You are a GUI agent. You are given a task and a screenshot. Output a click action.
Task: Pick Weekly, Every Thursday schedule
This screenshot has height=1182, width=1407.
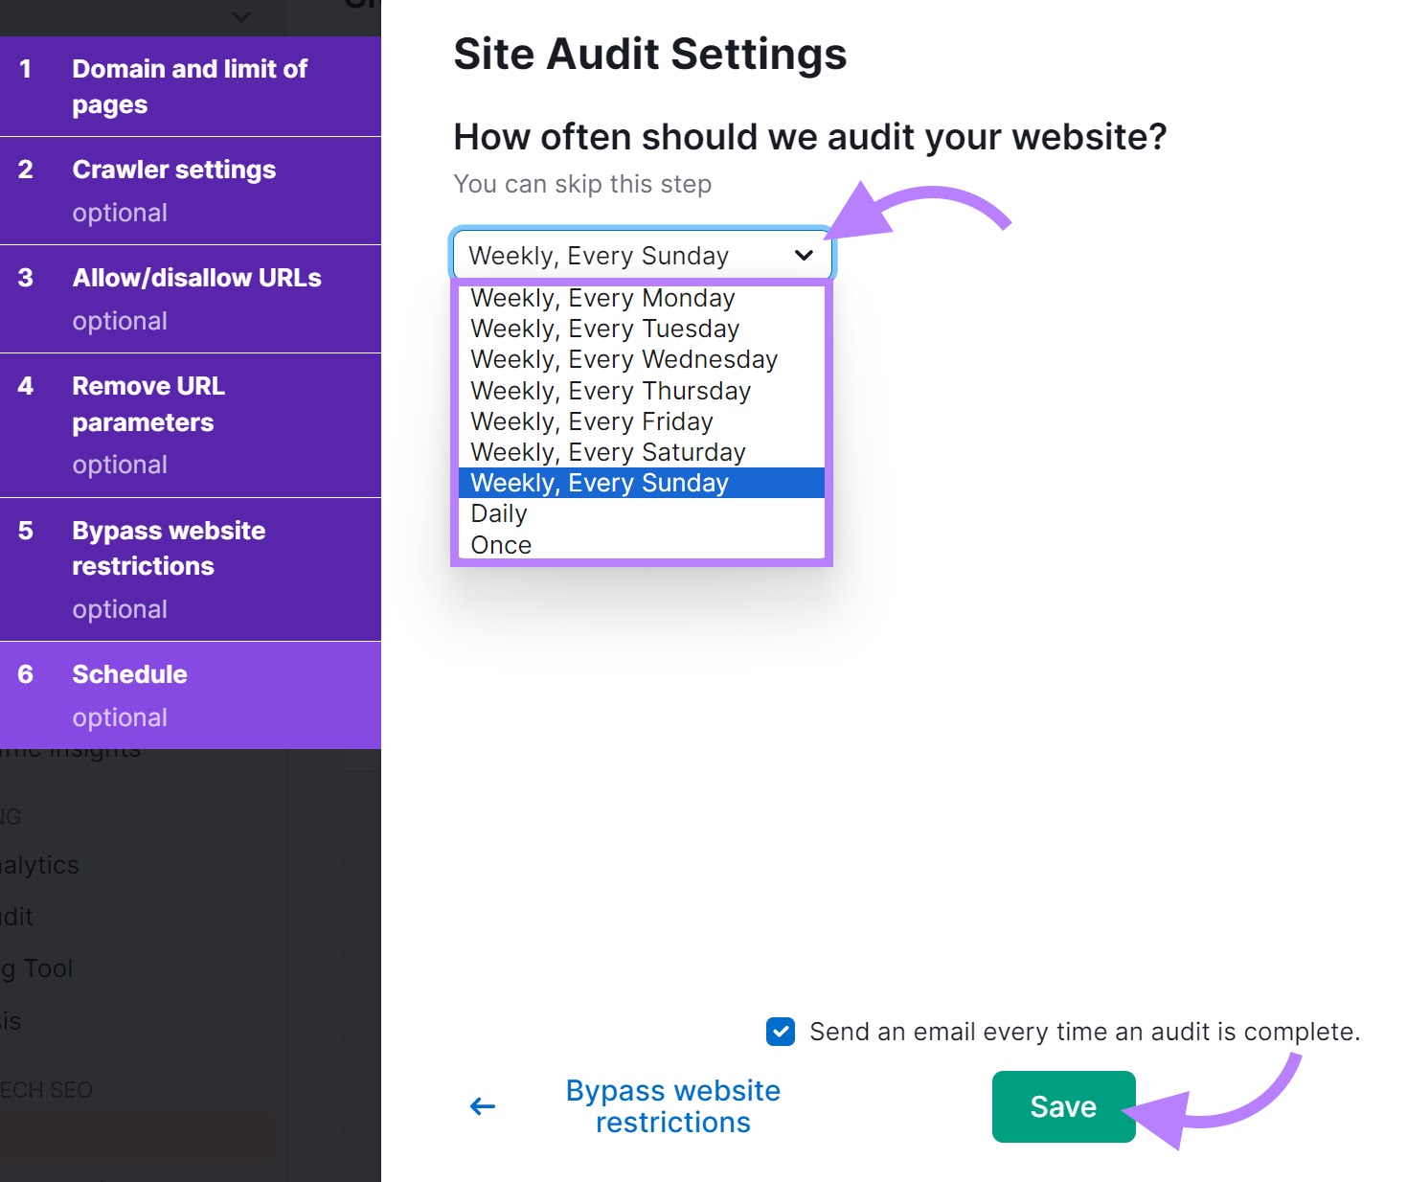(x=610, y=391)
